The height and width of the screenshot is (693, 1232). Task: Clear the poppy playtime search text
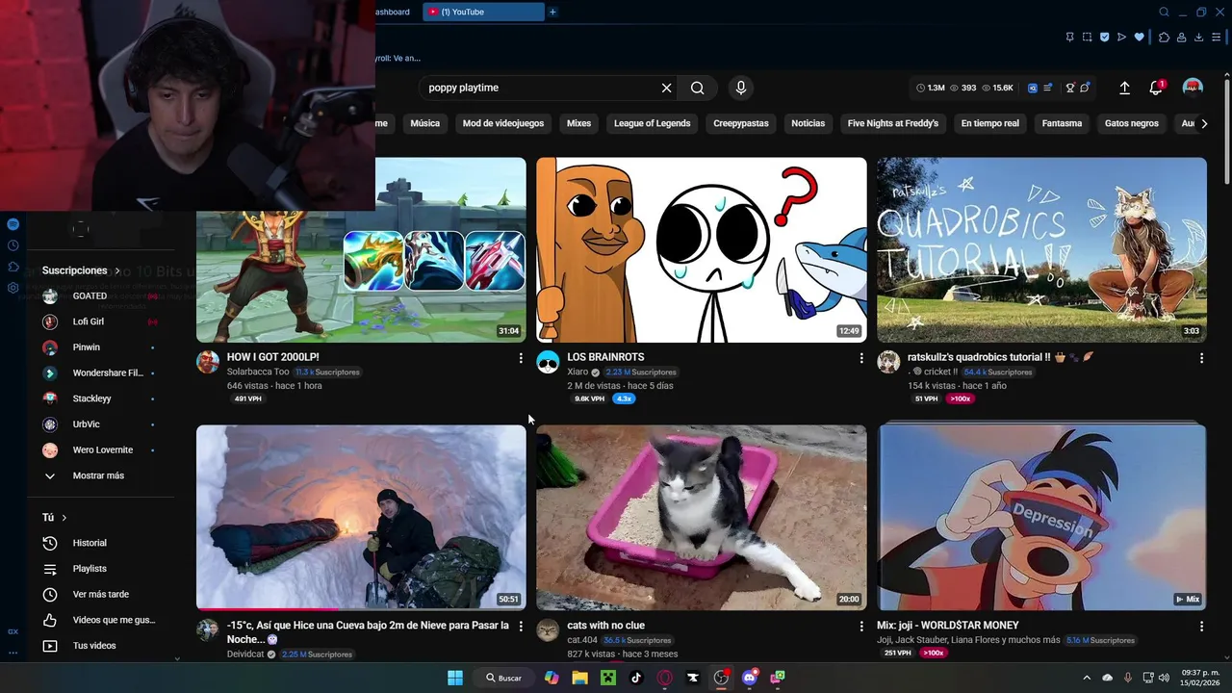tap(666, 88)
